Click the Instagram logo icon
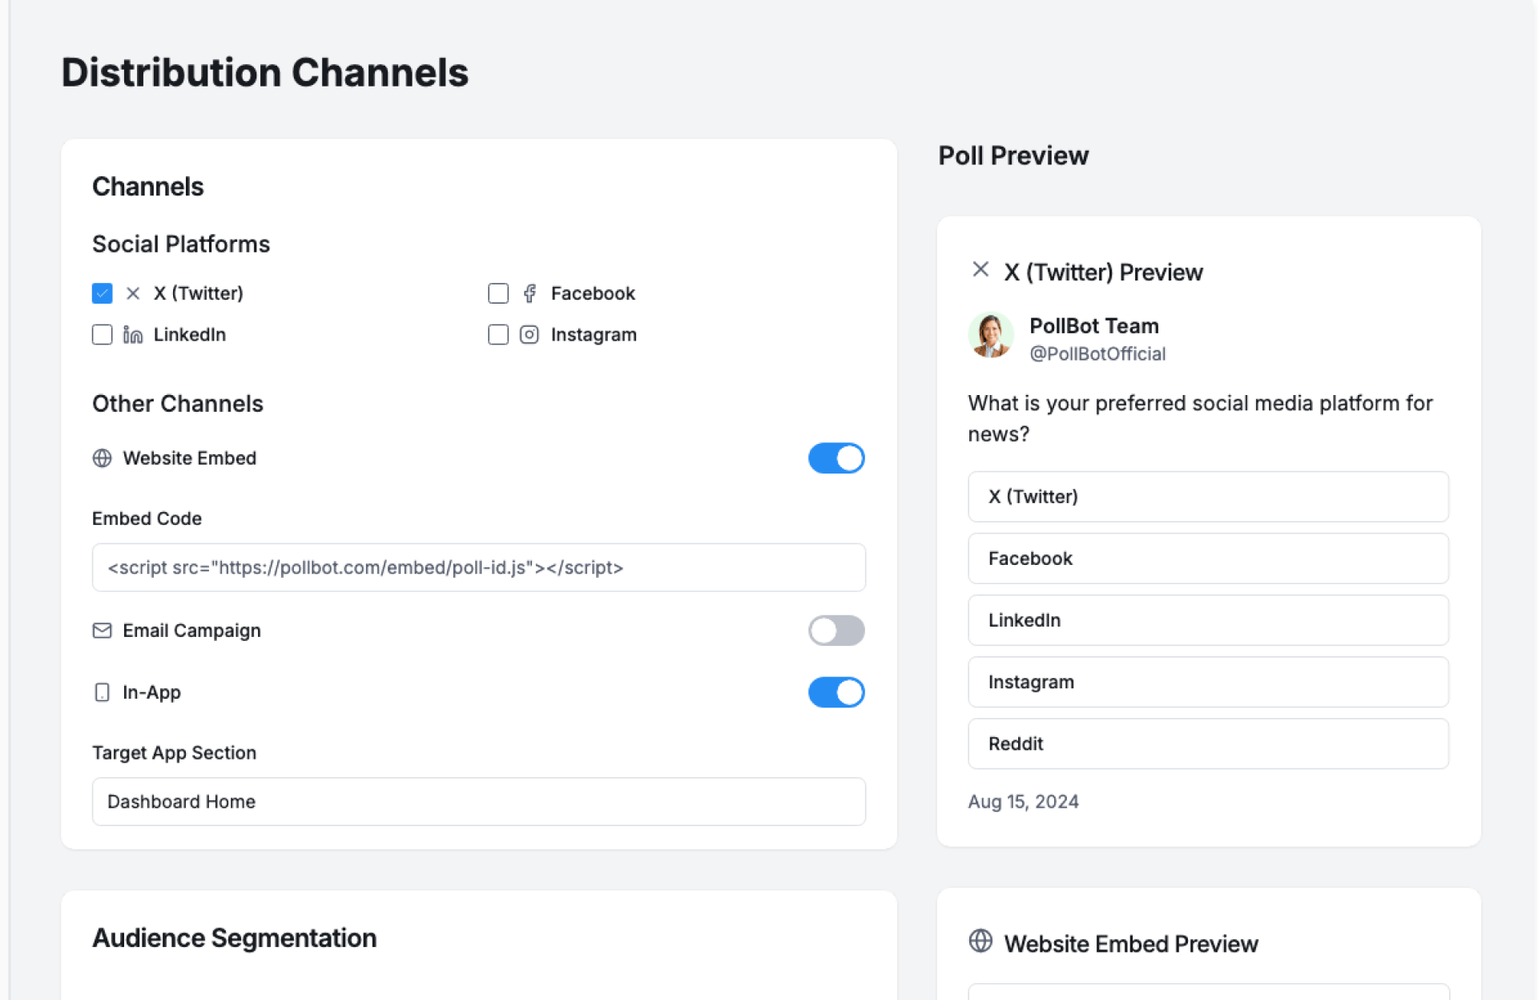The width and height of the screenshot is (1538, 1000). [x=529, y=334]
